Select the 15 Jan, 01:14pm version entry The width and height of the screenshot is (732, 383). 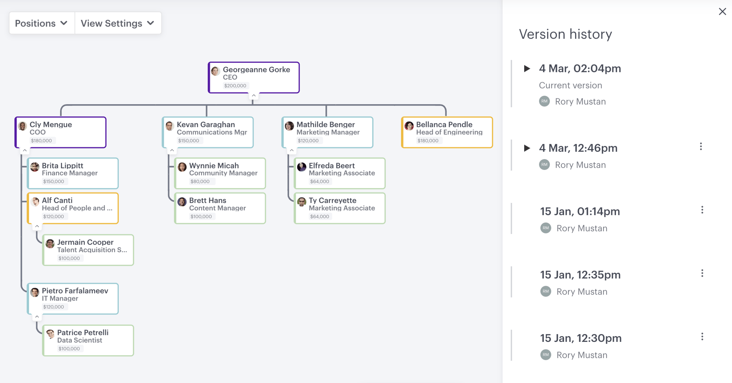tap(580, 212)
